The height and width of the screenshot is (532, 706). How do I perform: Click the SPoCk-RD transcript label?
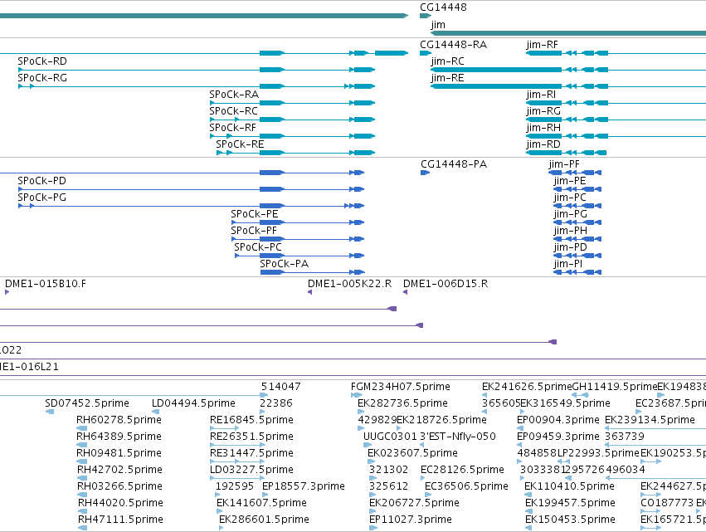pyautogui.click(x=41, y=61)
